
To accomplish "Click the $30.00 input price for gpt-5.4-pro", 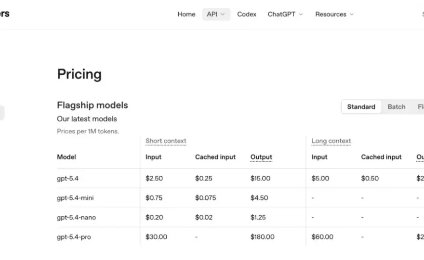I will pos(156,237).
